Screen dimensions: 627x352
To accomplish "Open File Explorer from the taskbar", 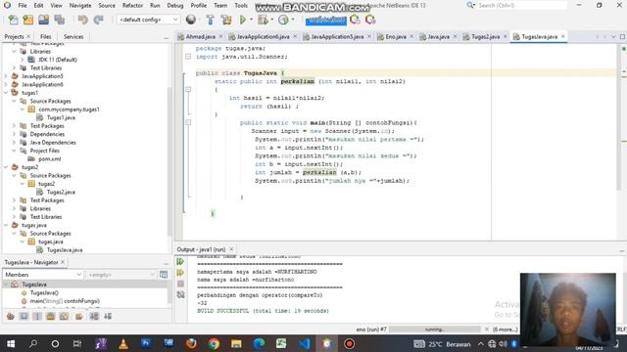I will point(236,343).
